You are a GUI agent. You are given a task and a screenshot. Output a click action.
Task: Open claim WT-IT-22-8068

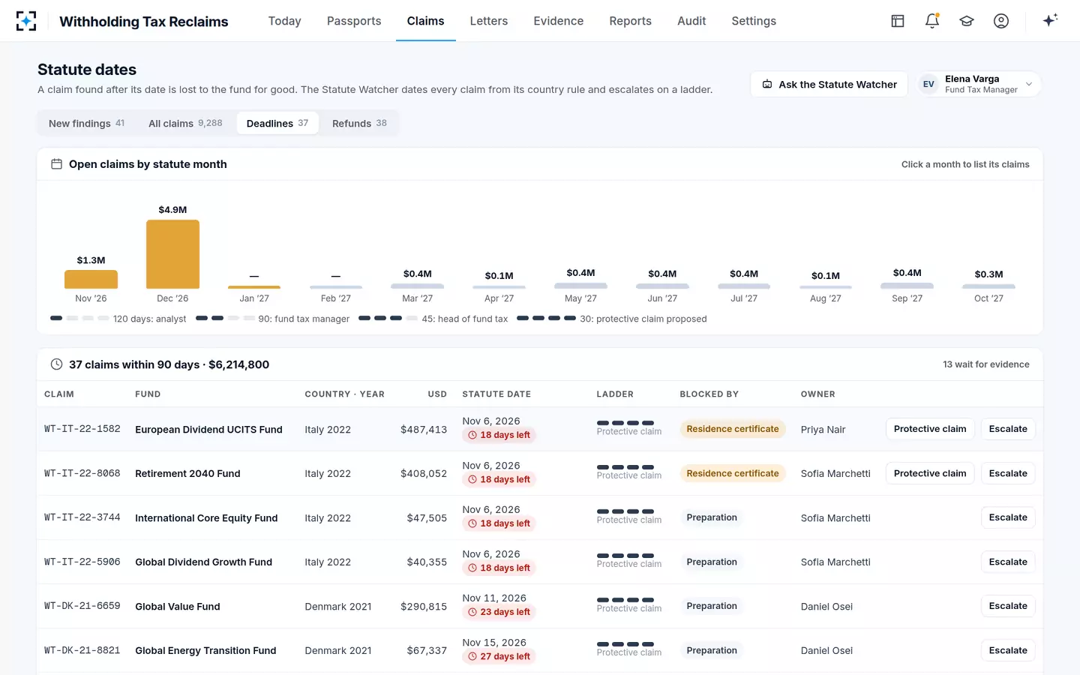pyautogui.click(x=82, y=473)
